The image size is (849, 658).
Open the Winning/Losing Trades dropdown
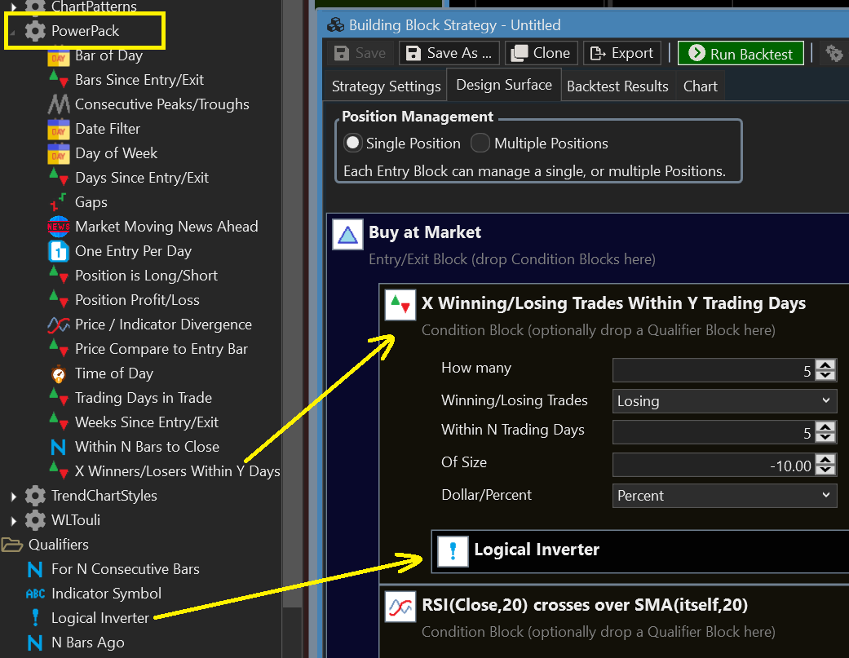724,401
